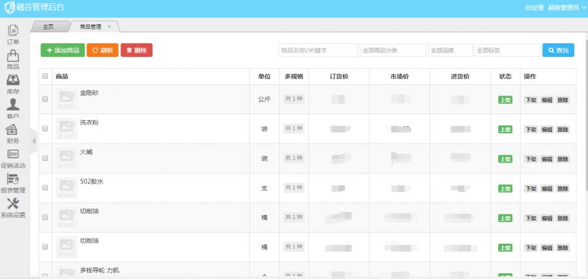Open the 报表管理 reports sidebar icon

click(x=12, y=179)
